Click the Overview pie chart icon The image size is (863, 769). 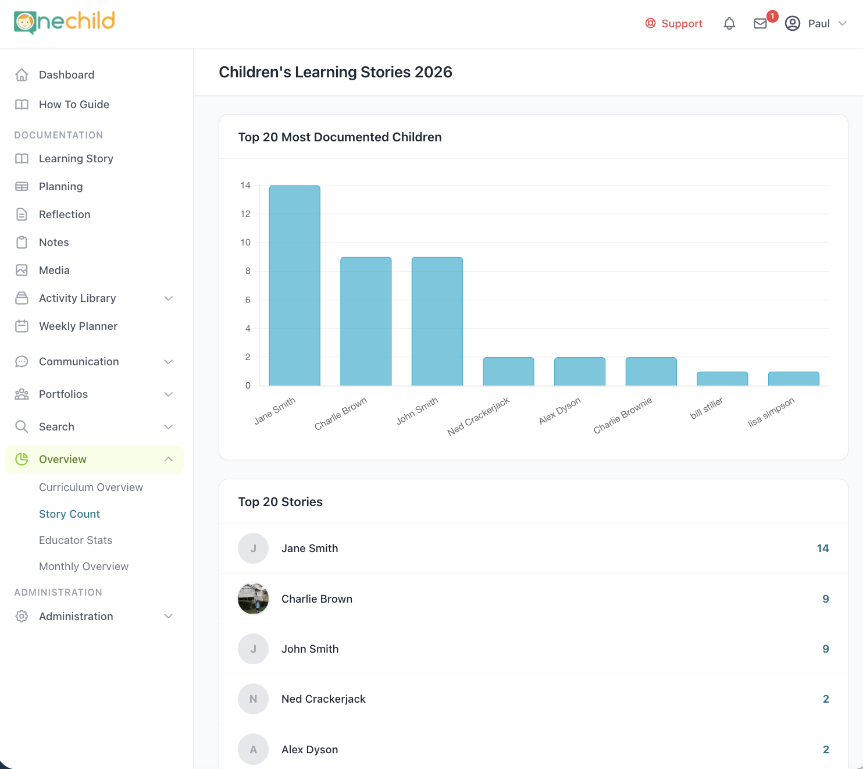tap(22, 460)
